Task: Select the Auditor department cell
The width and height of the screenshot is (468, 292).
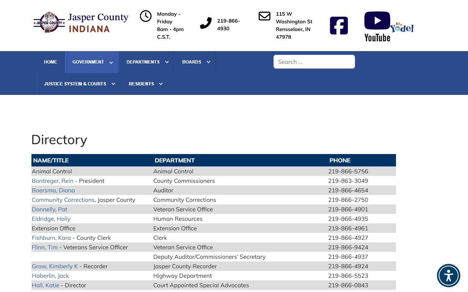Action: [163, 191]
